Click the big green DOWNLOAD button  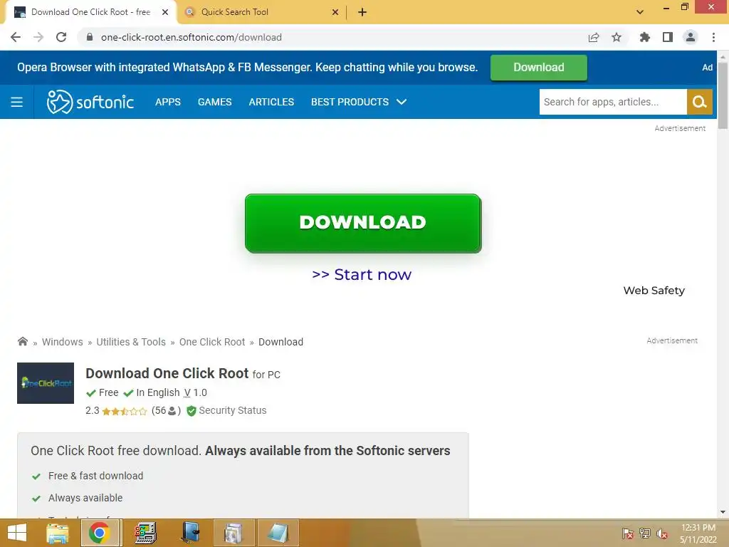[x=363, y=223]
